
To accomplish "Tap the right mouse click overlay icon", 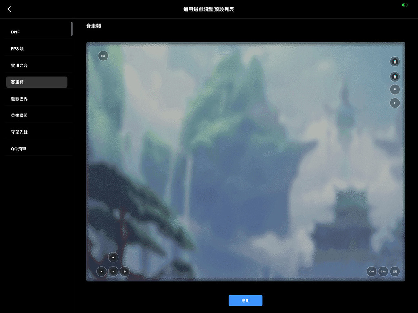I will 395,76.
